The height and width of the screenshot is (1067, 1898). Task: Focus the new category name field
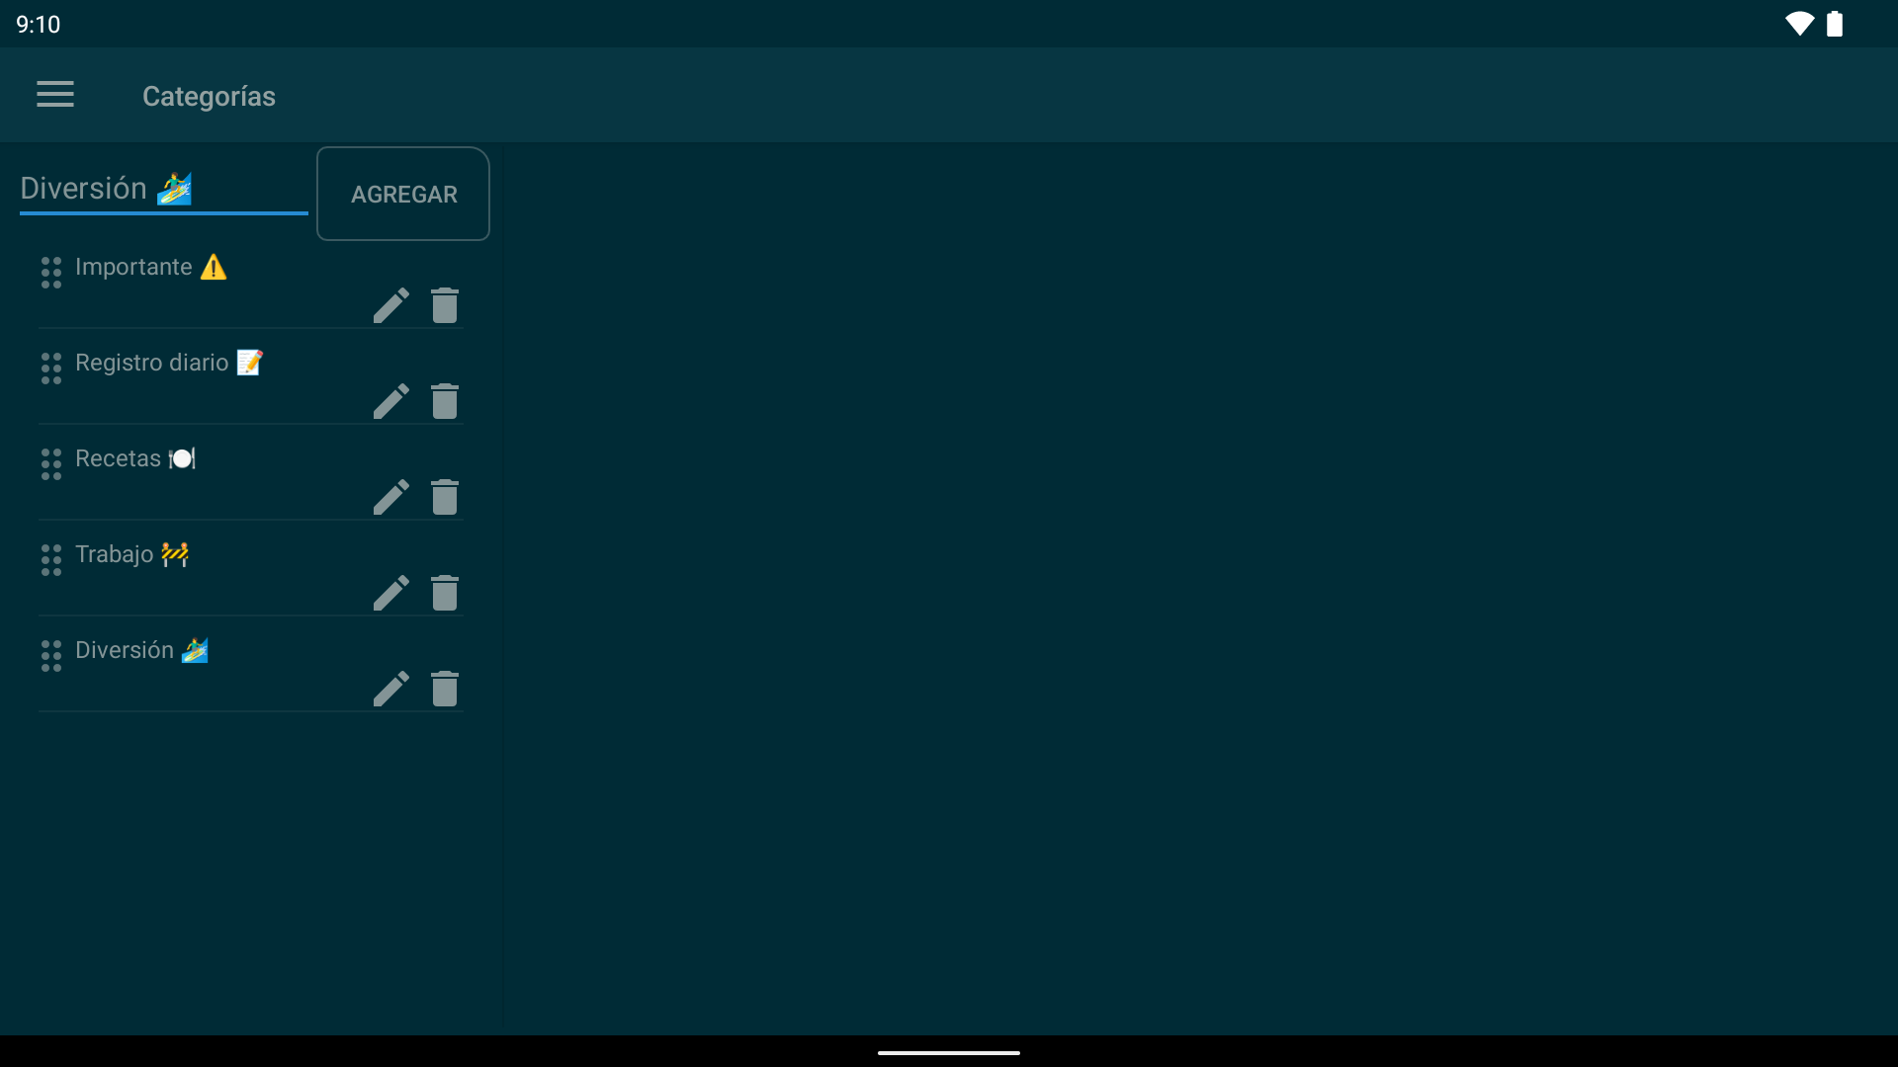(164, 189)
